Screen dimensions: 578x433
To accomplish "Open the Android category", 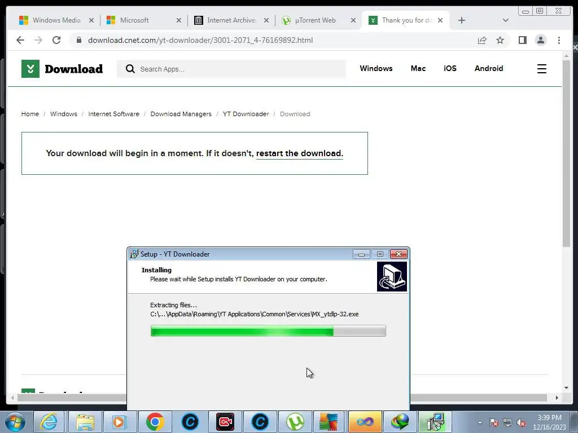I will tap(488, 68).
